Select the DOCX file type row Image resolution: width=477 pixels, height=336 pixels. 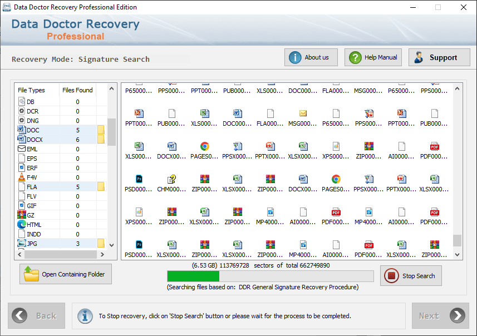(61, 140)
